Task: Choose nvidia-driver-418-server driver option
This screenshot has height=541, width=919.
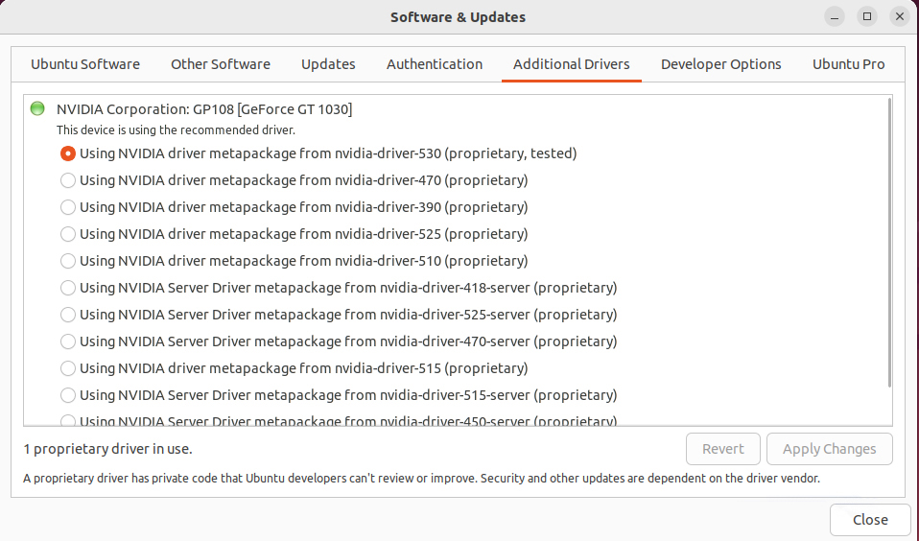Action: pyautogui.click(x=68, y=288)
